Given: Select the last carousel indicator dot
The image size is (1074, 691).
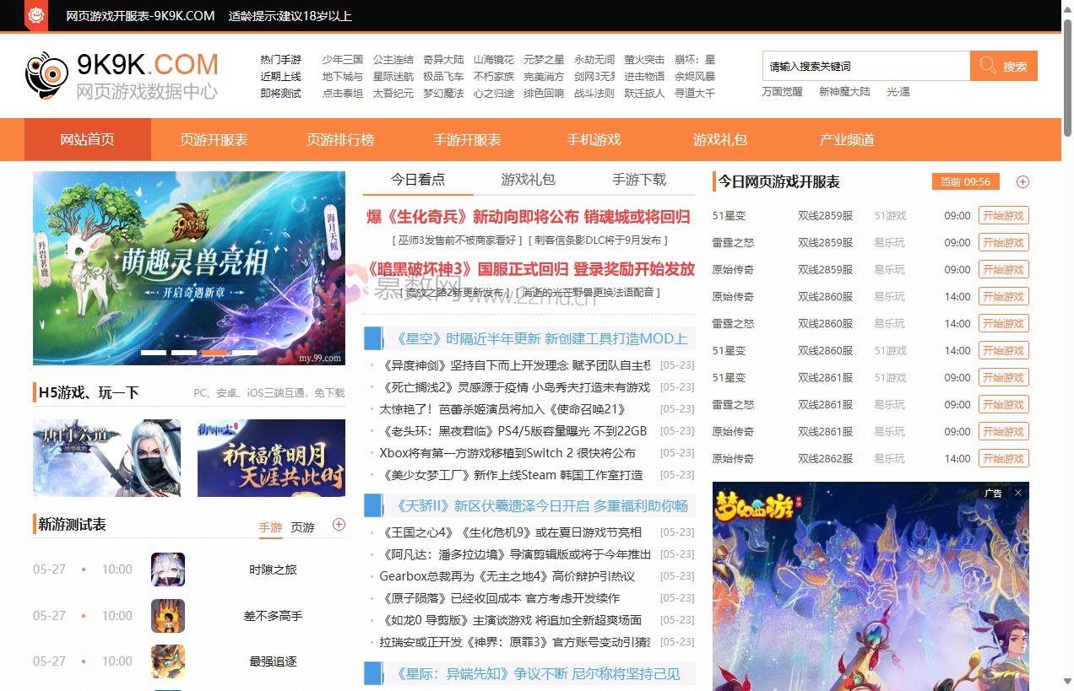Looking at the screenshot, I should (246, 351).
